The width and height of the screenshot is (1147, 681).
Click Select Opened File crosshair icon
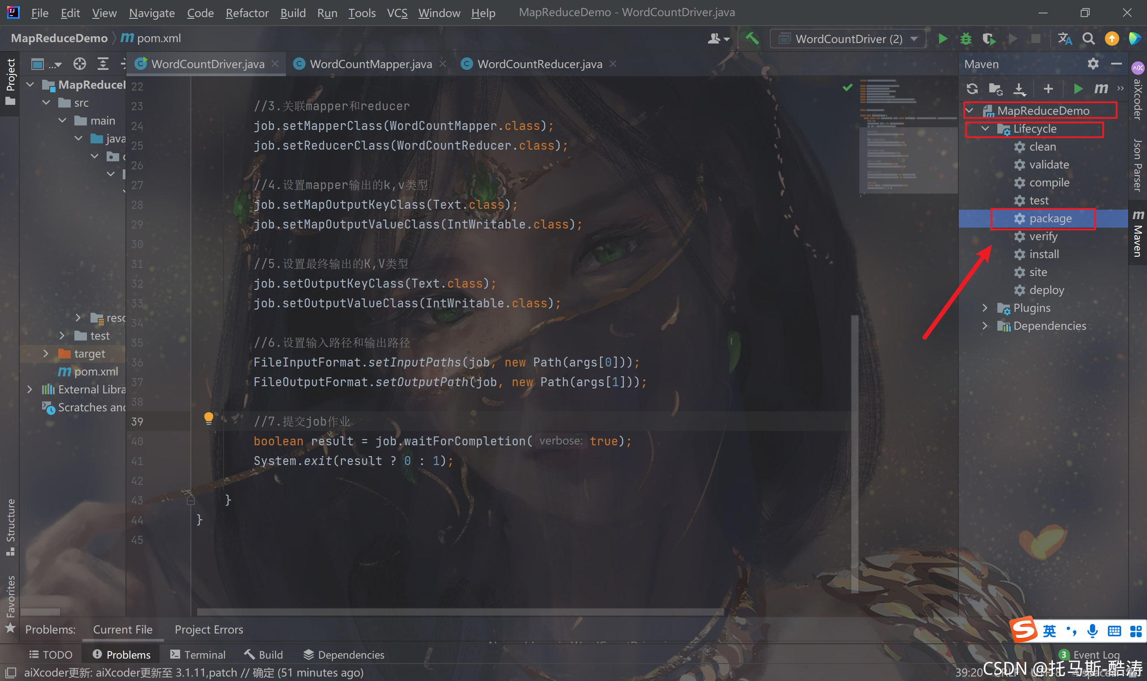79,64
